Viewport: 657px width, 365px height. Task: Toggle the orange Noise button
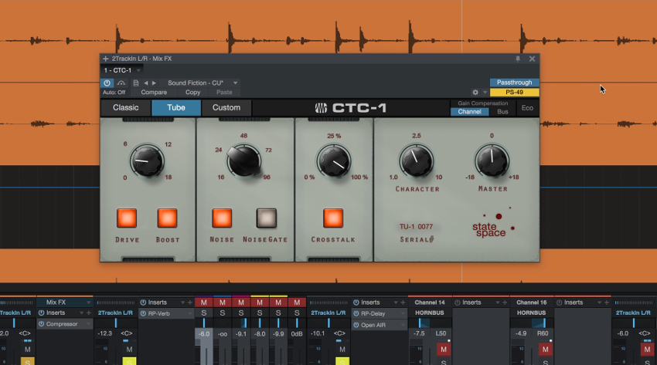(x=222, y=218)
